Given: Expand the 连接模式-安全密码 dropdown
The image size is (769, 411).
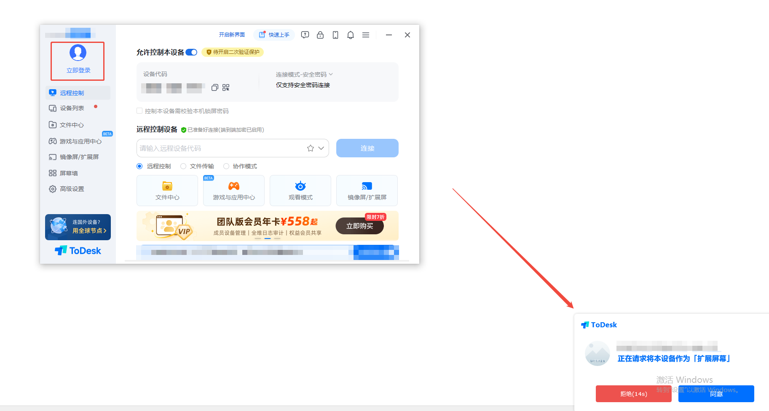Looking at the screenshot, I should coord(304,74).
